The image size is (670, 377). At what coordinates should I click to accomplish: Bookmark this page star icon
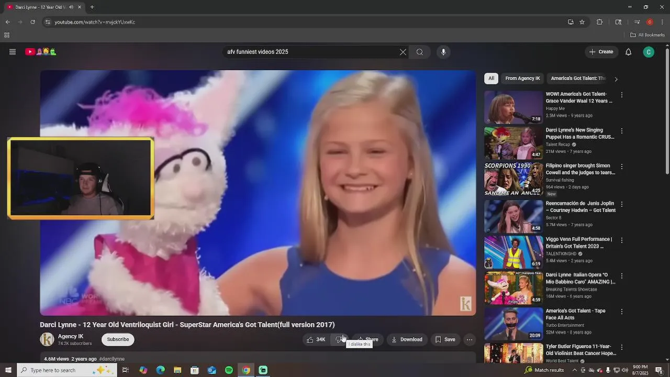582,22
